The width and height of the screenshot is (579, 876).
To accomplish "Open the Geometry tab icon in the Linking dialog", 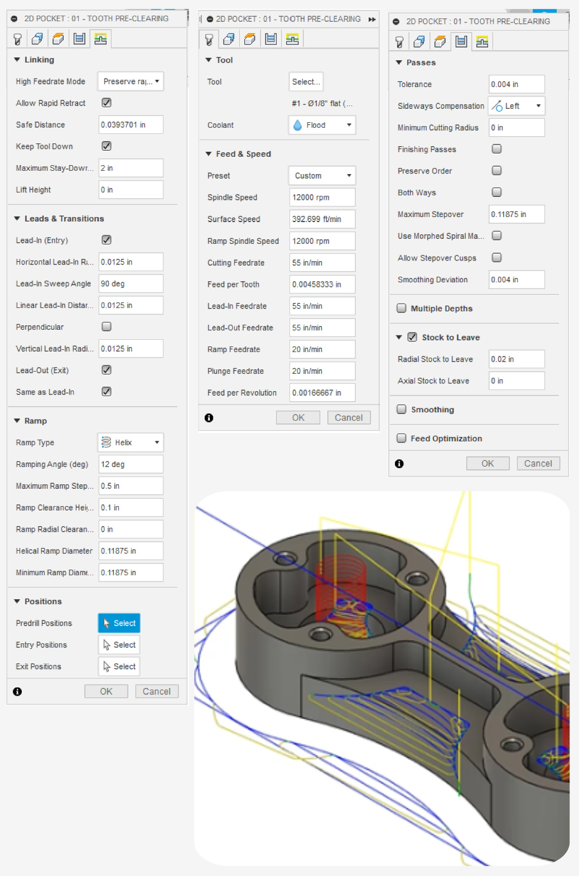I will click(37, 39).
